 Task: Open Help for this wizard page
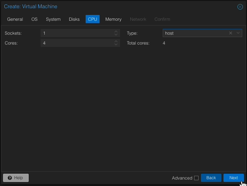(x=16, y=178)
